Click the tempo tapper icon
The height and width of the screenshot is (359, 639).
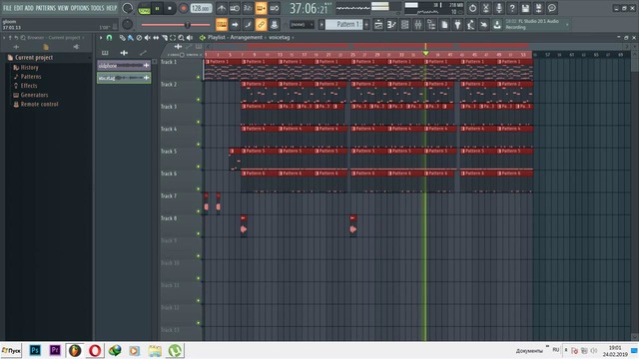coord(470,25)
